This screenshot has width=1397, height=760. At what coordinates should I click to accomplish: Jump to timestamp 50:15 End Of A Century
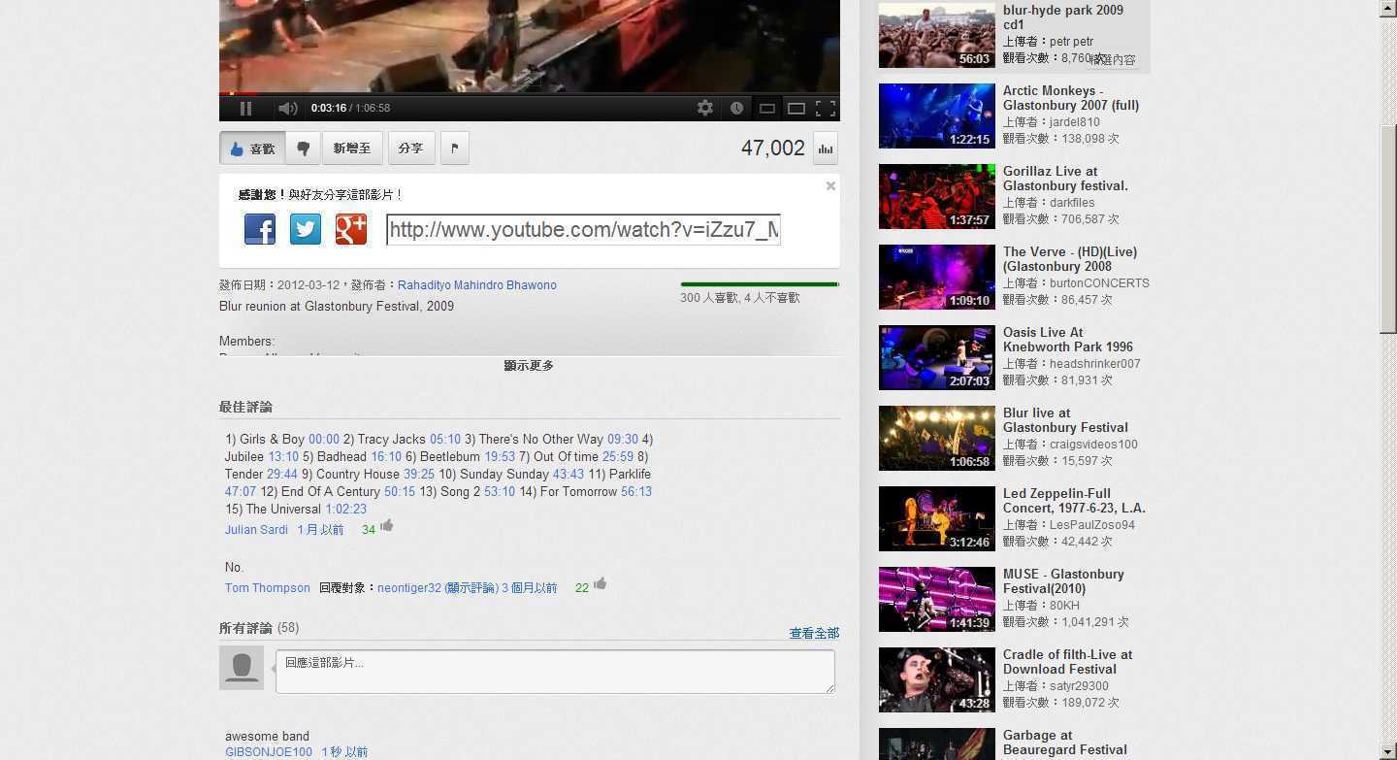click(x=400, y=492)
